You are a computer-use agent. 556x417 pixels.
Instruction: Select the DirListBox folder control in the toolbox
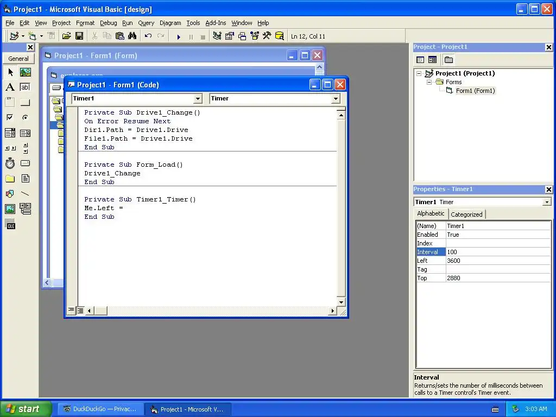click(10, 178)
